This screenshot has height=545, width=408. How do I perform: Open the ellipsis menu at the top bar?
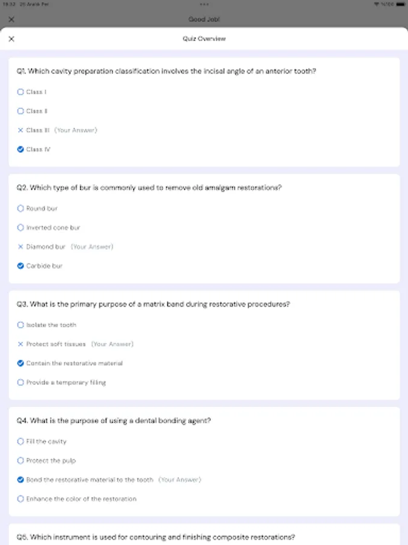pos(204,4)
